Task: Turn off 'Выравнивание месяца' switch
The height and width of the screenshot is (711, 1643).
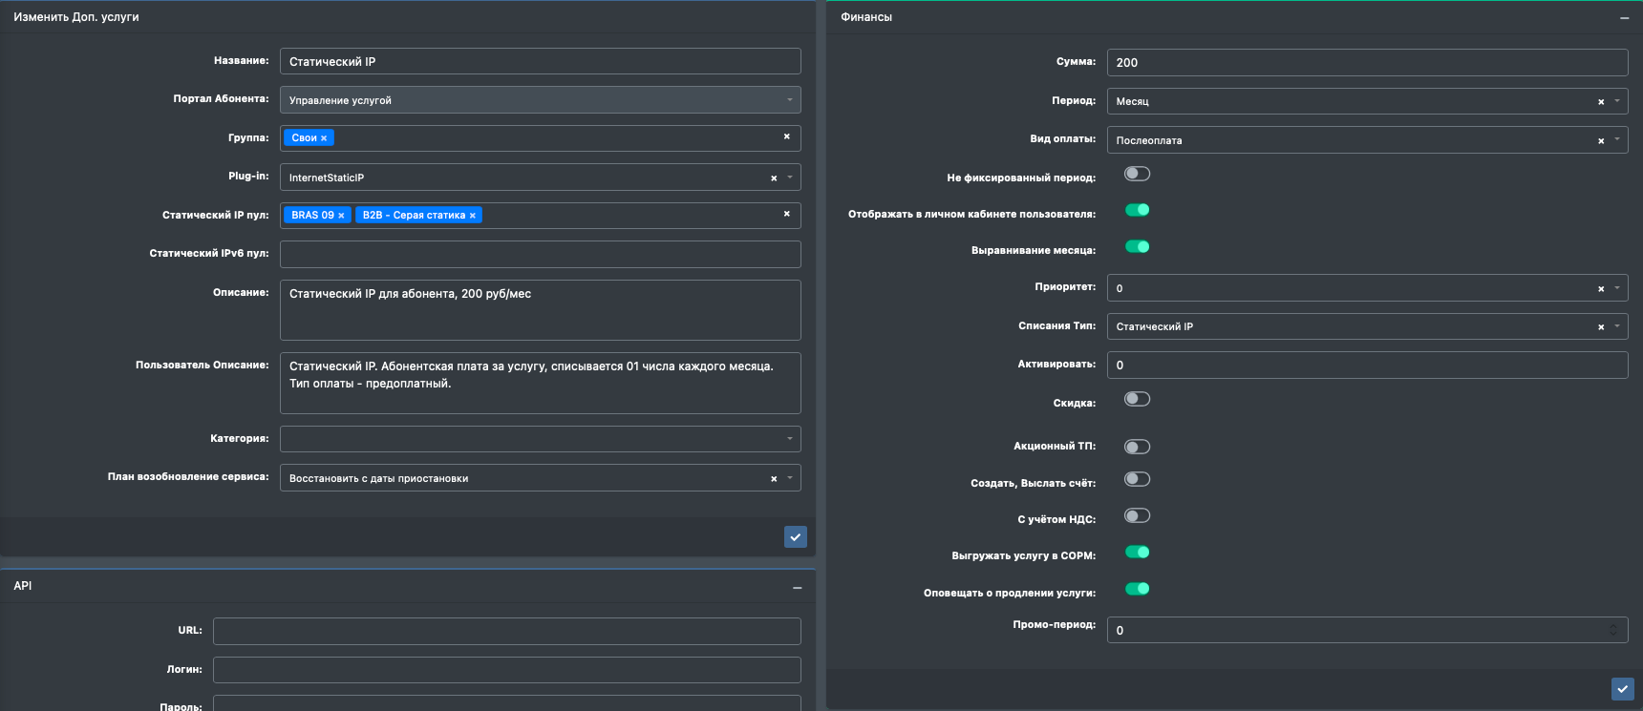Action: point(1137,246)
